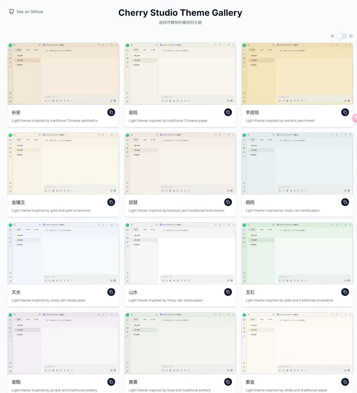The height and width of the screenshot is (393, 357).
Task: Copy the 山水 theme
Action: click(x=228, y=292)
